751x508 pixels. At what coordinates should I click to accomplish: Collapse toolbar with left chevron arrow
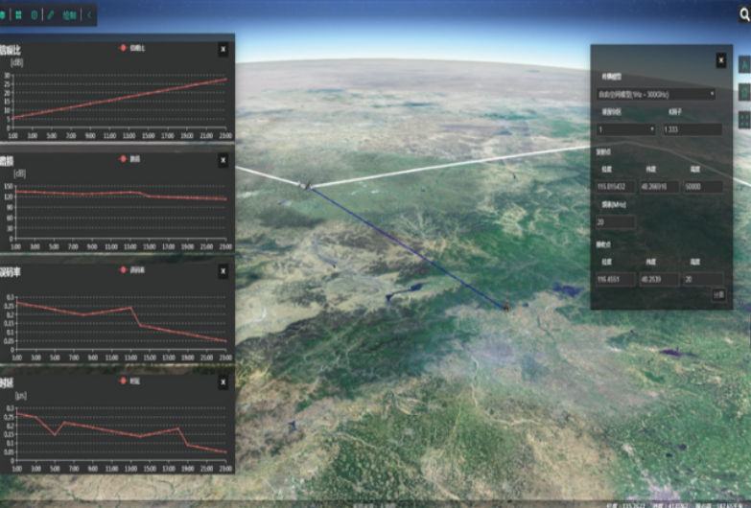89,15
